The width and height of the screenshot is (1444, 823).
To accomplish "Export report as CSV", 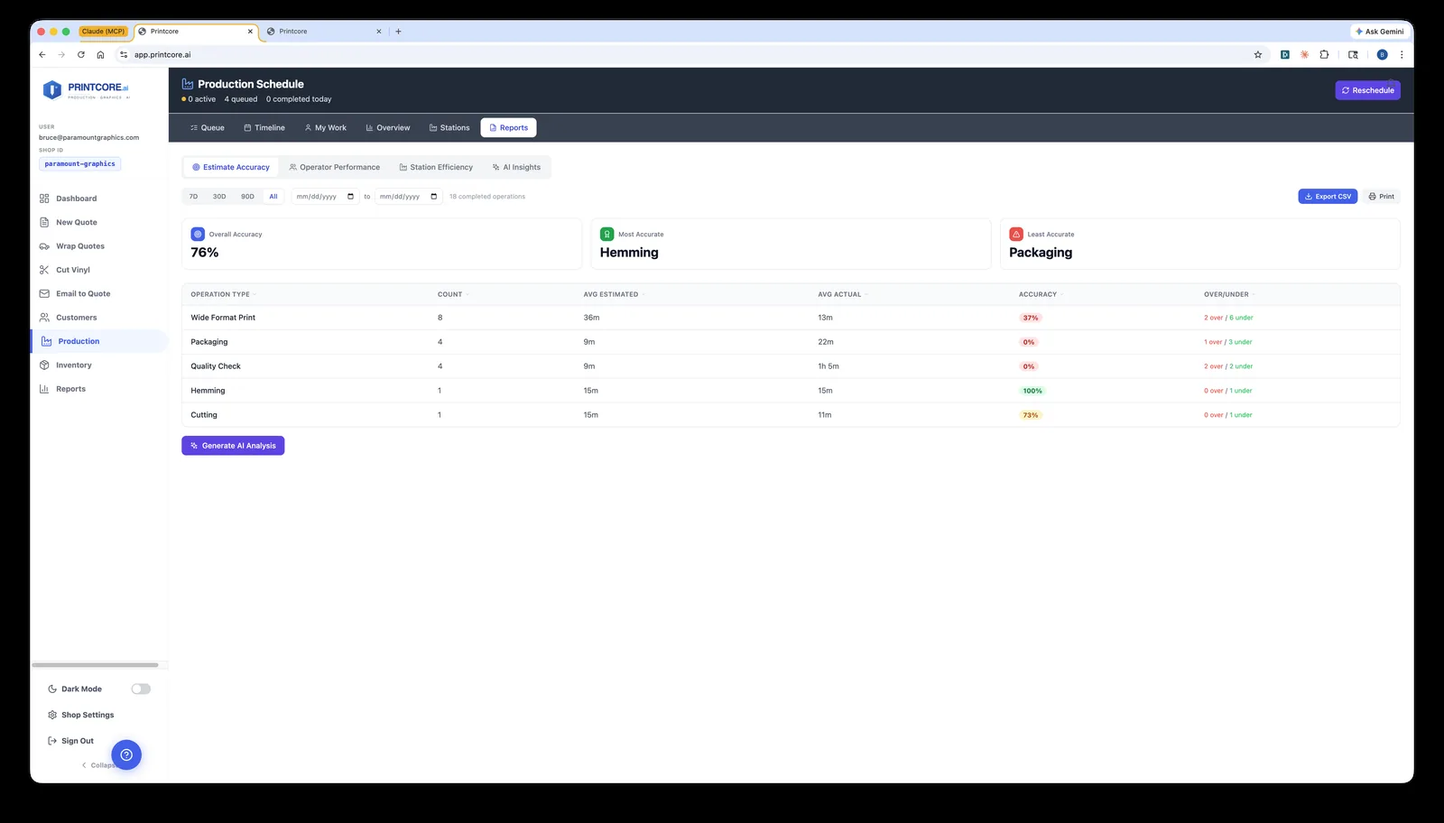I will [1328, 197].
